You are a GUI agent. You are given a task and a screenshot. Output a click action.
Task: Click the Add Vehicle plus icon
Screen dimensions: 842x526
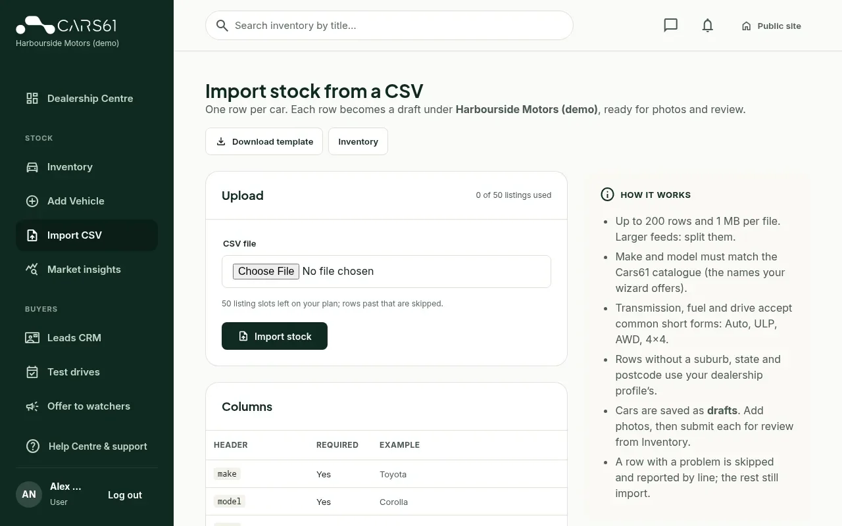[32, 201]
